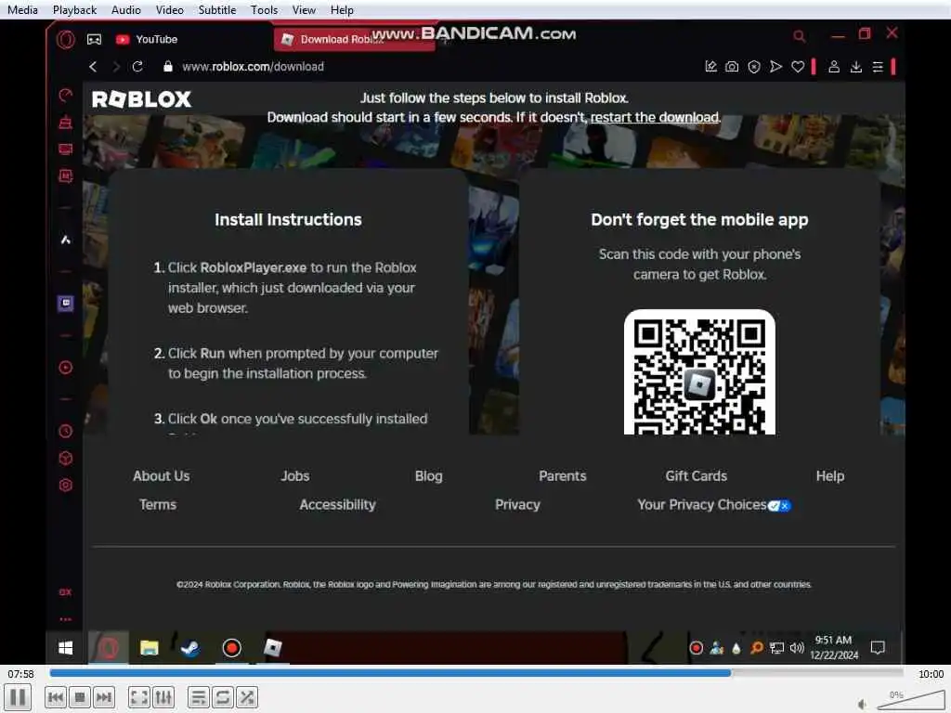Click the VLC volume slider
The height and width of the screenshot is (713, 951).
pyautogui.click(x=910, y=700)
